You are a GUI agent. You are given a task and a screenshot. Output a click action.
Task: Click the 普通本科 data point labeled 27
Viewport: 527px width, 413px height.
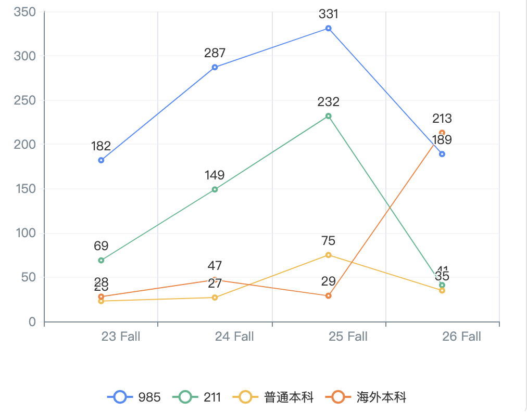215,298
